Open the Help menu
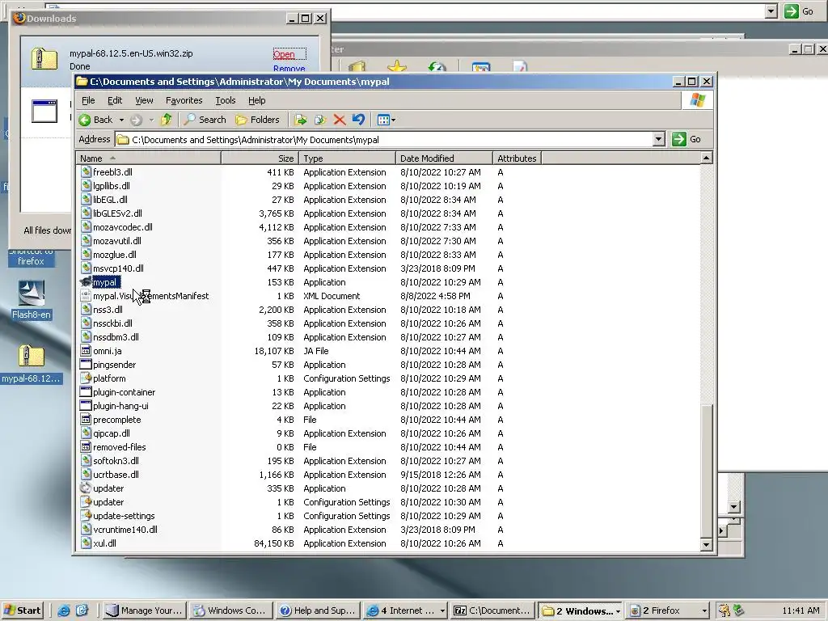 coord(256,100)
